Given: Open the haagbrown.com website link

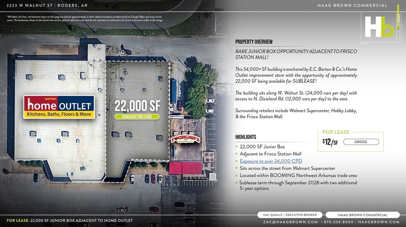Looking at the screenshot, I should click(379, 222).
